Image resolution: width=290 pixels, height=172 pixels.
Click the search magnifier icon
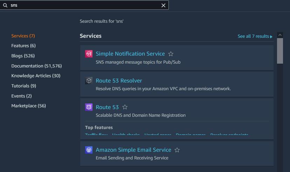[5, 5]
